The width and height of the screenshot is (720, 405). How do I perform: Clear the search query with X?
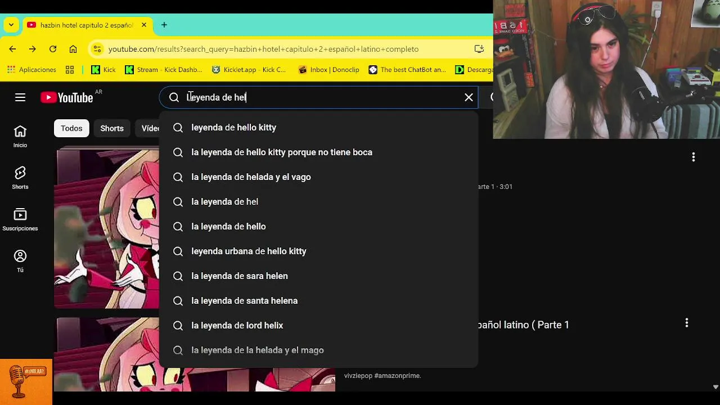tap(469, 97)
